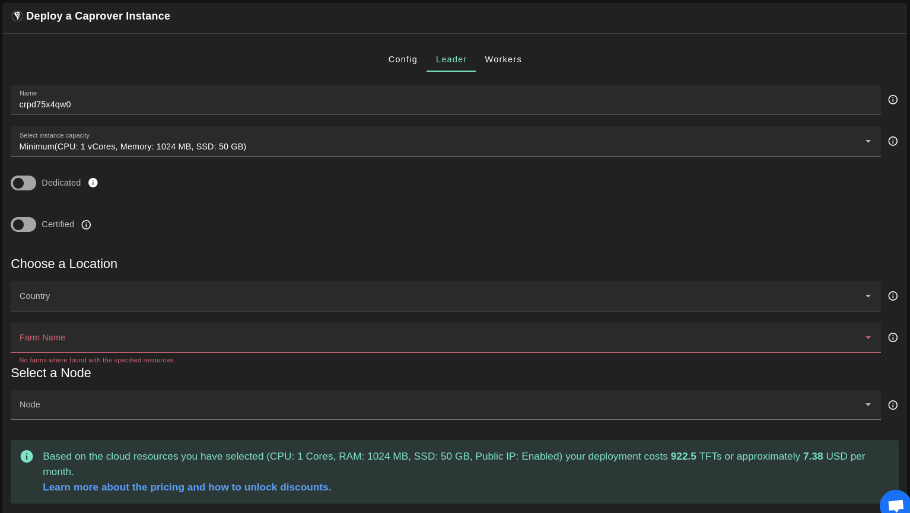
Task: Click the Caprover logo icon in header
Action: click(17, 16)
